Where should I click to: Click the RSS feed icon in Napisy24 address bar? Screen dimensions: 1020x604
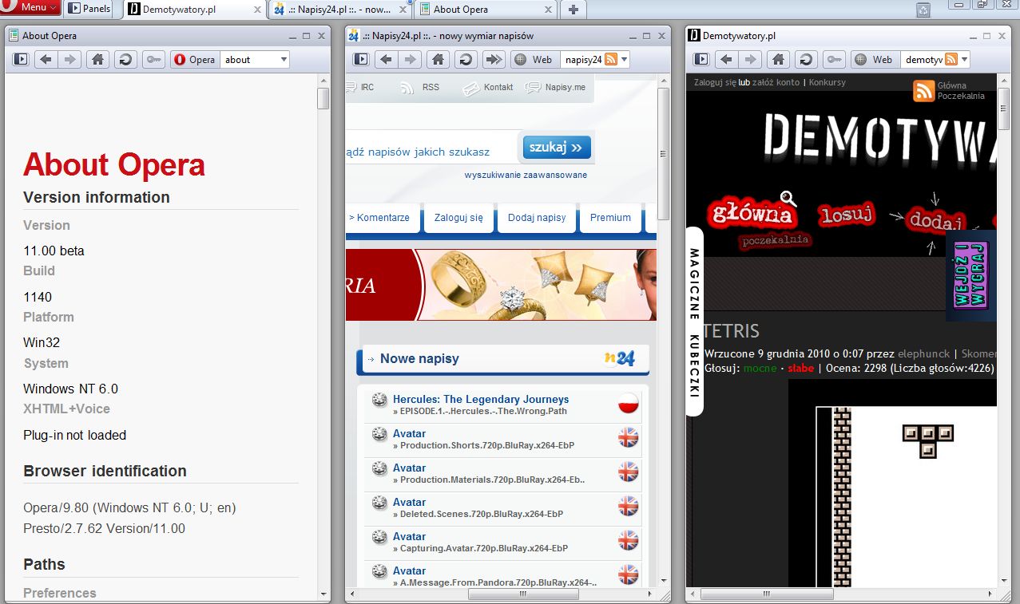click(610, 59)
